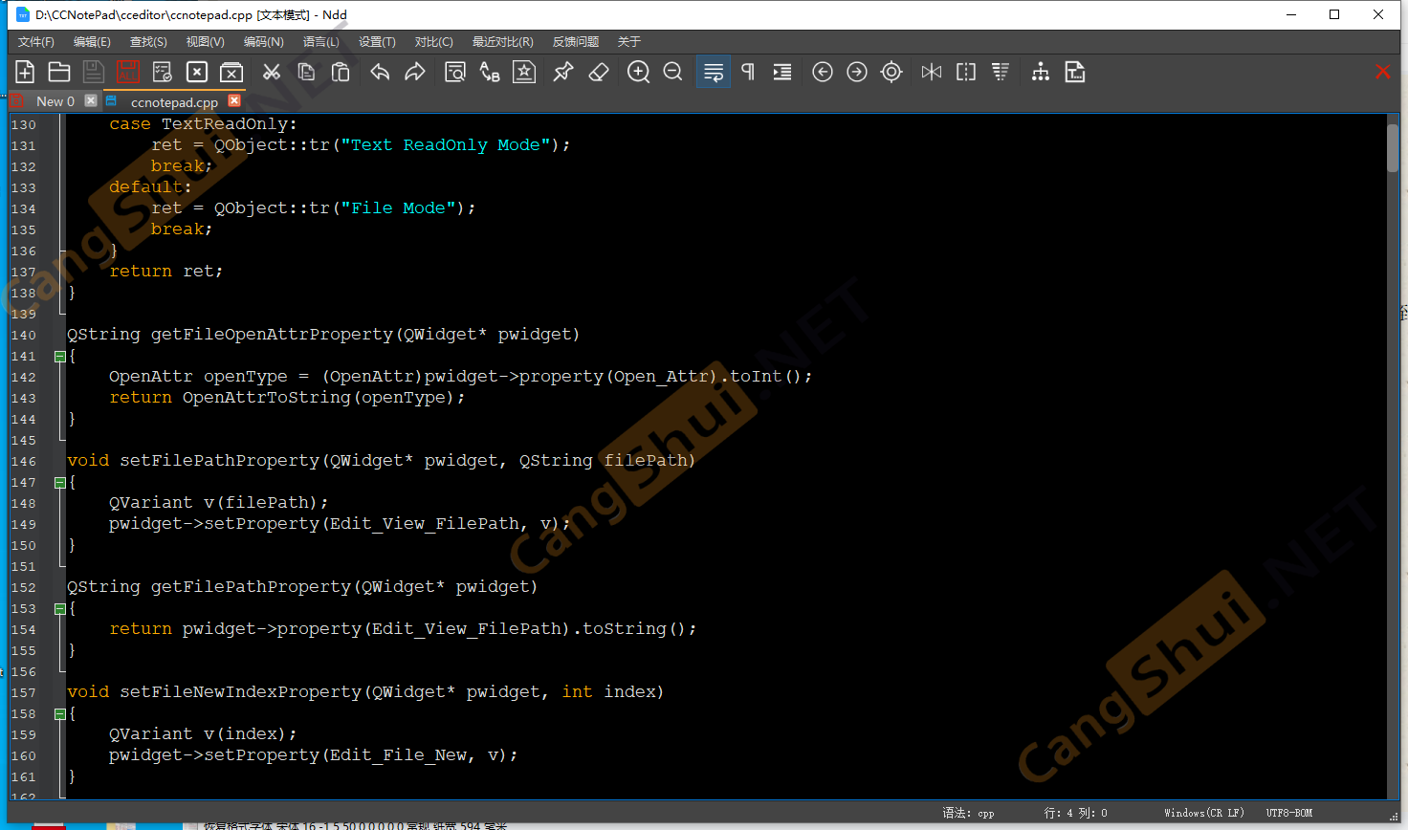Zoom in with magnifier plus icon

pos(639,72)
